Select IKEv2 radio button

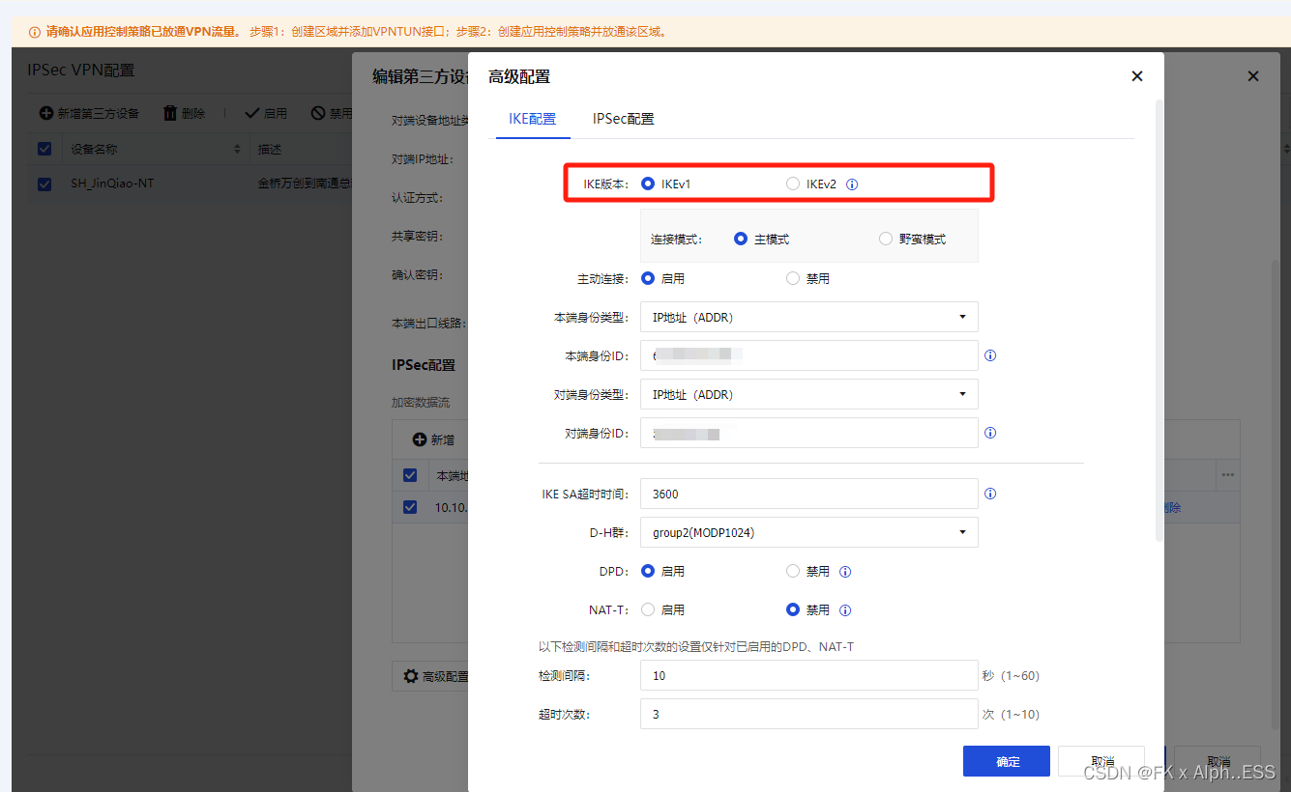[793, 184]
